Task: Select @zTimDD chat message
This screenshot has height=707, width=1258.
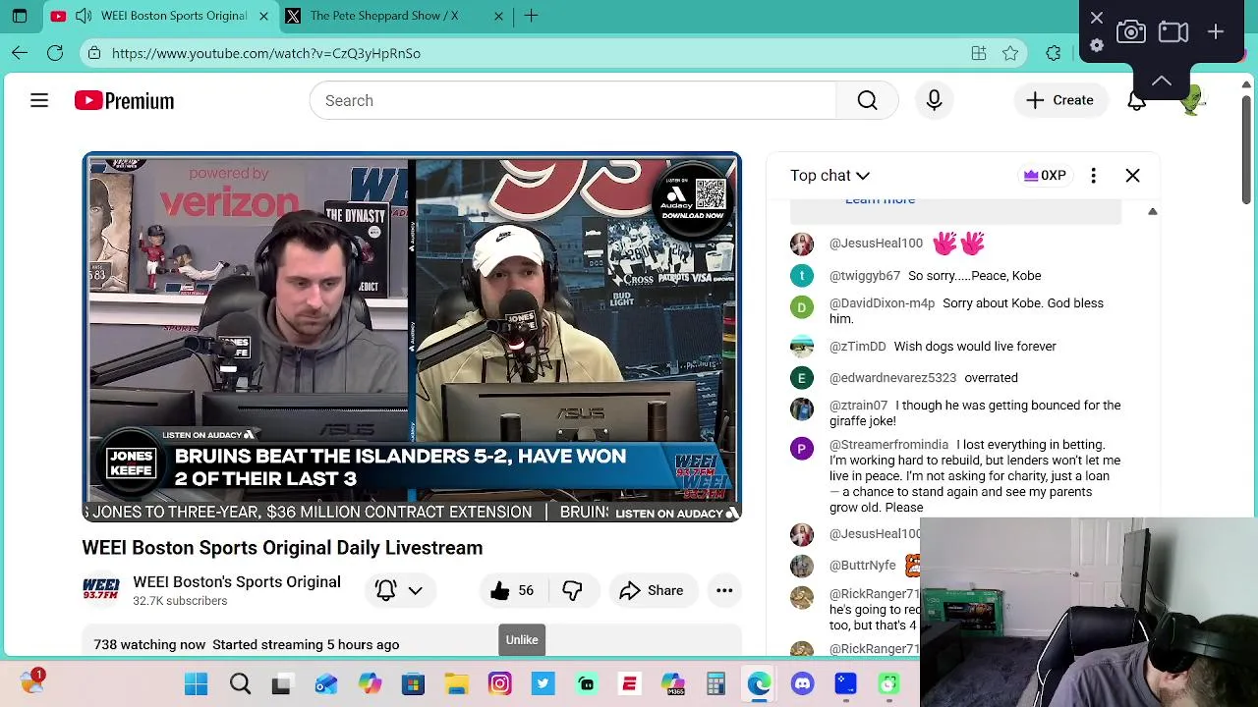Action: 955,347
